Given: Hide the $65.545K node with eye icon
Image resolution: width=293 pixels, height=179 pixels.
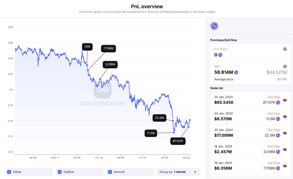Looking at the screenshot, I should click(285, 100).
